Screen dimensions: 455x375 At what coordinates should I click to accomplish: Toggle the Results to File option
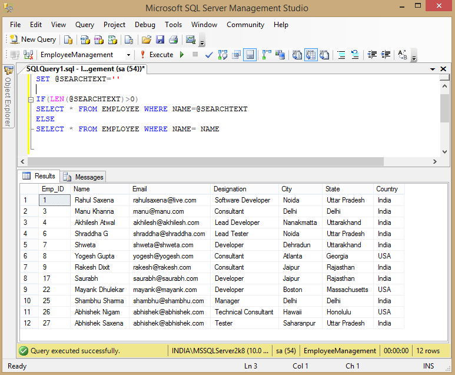click(323, 55)
